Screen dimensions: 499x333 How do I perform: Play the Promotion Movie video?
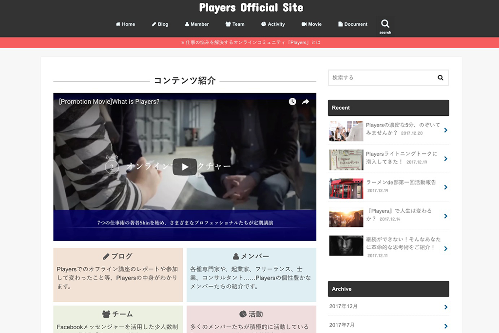coord(185,166)
